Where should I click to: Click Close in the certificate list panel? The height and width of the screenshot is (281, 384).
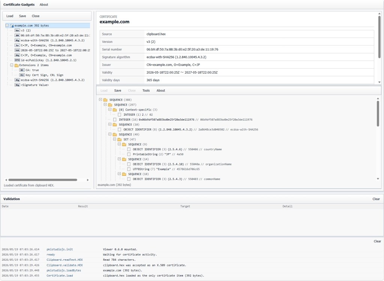pyautogui.click(x=36, y=16)
